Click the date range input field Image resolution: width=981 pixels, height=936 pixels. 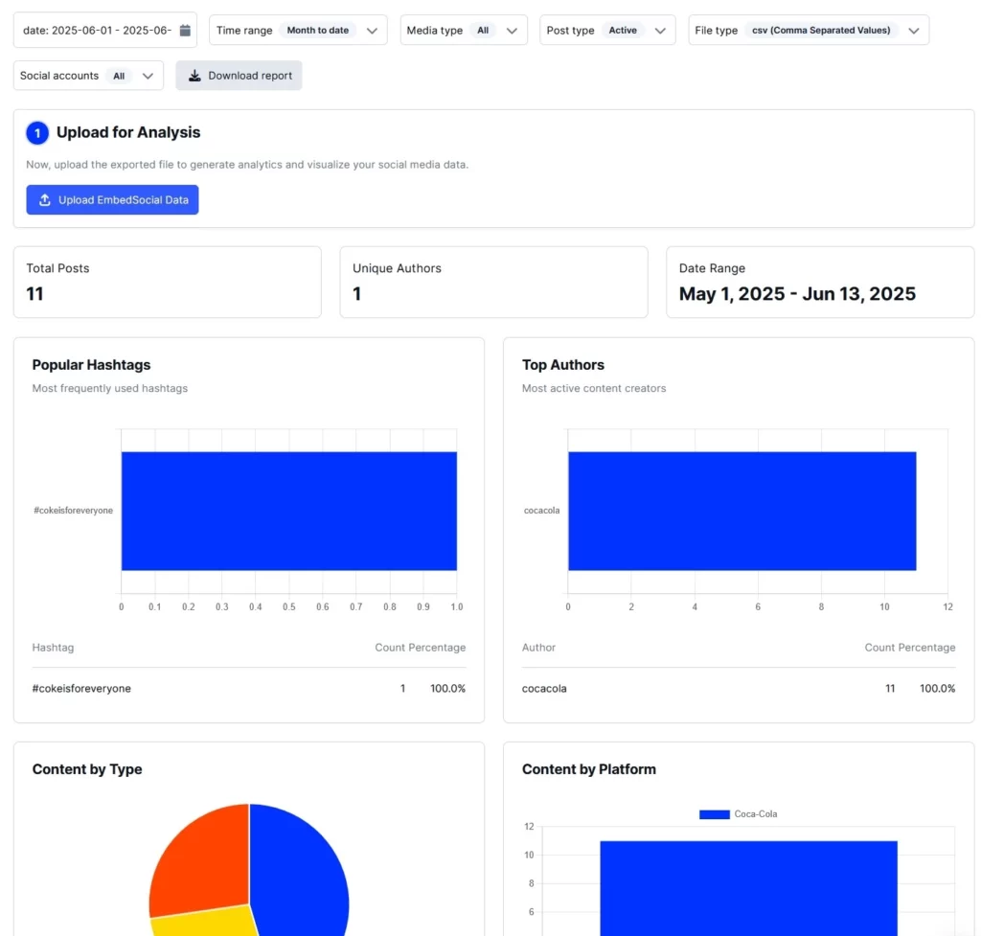[105, 30]
